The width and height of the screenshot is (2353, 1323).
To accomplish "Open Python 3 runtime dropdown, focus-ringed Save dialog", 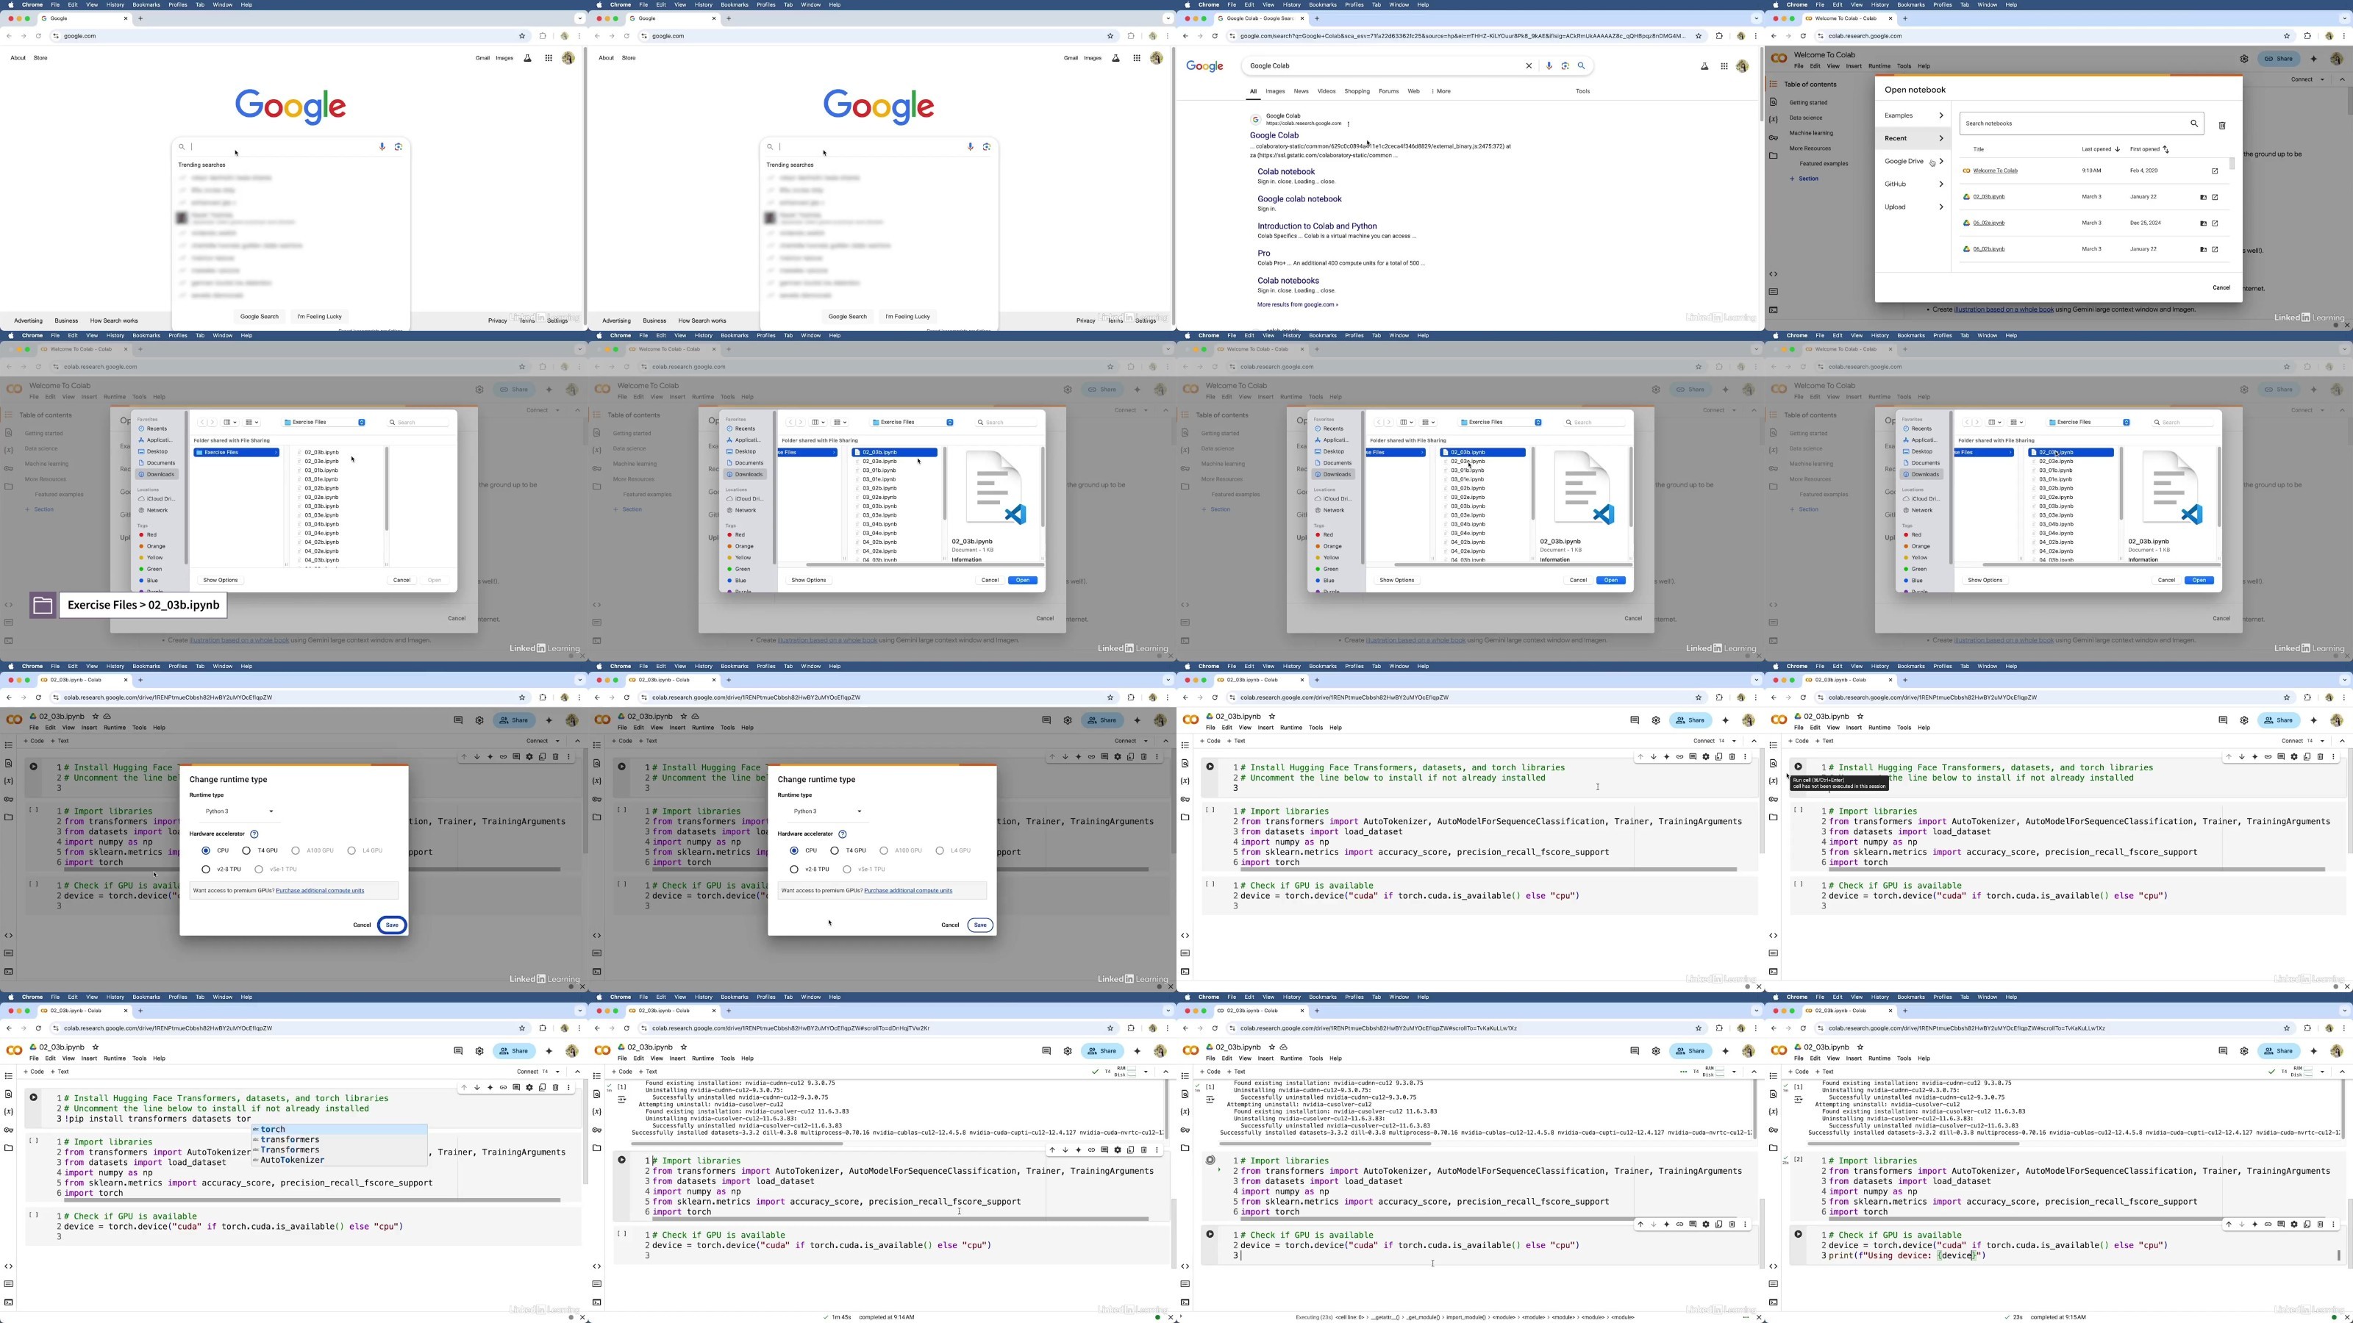I will (239, 811).
